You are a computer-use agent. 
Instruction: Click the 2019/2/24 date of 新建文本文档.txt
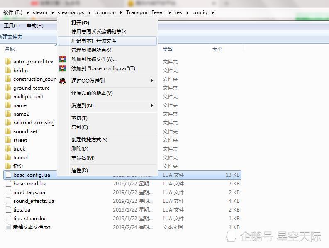[133, 227]
